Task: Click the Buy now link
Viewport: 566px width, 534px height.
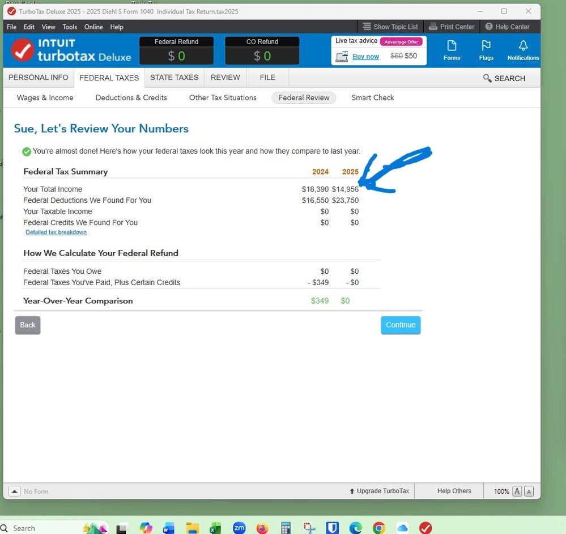Action: coord(365,56)
